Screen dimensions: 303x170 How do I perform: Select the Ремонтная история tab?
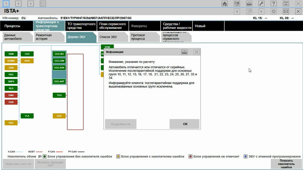click(48, 37)
